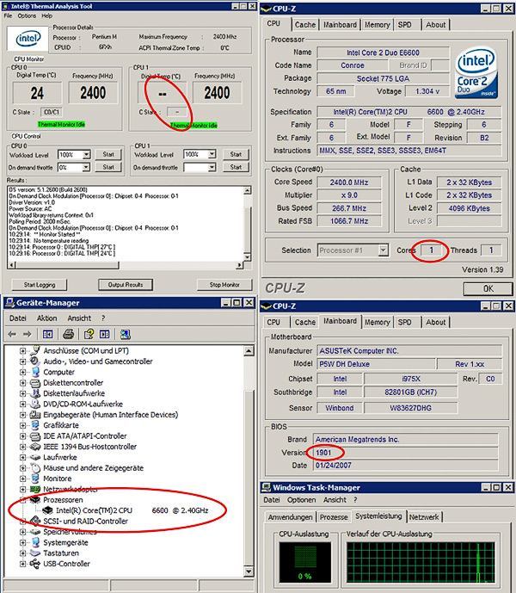Expand the Monitore tree node
Viewport: 516px width, 593px height.
click(22, 479)
